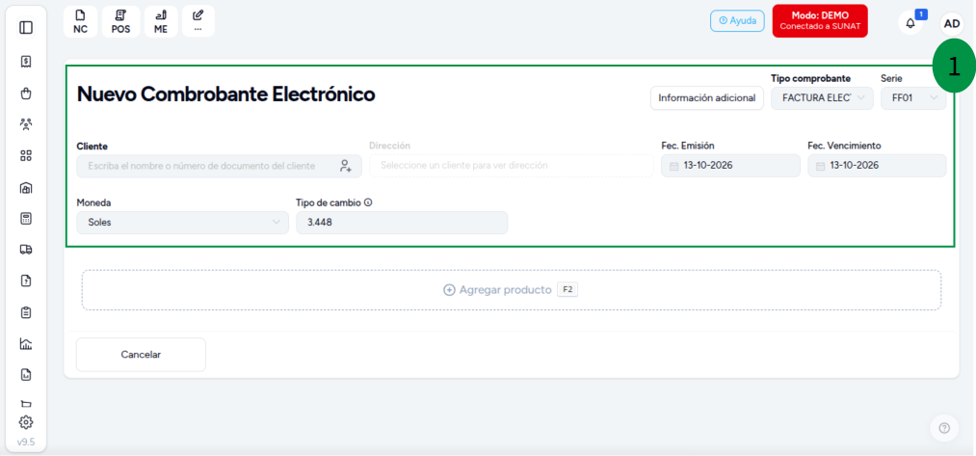Toggle the sidebar panel icon
Viewport: 976px width, 456px height.
point(25,27)
